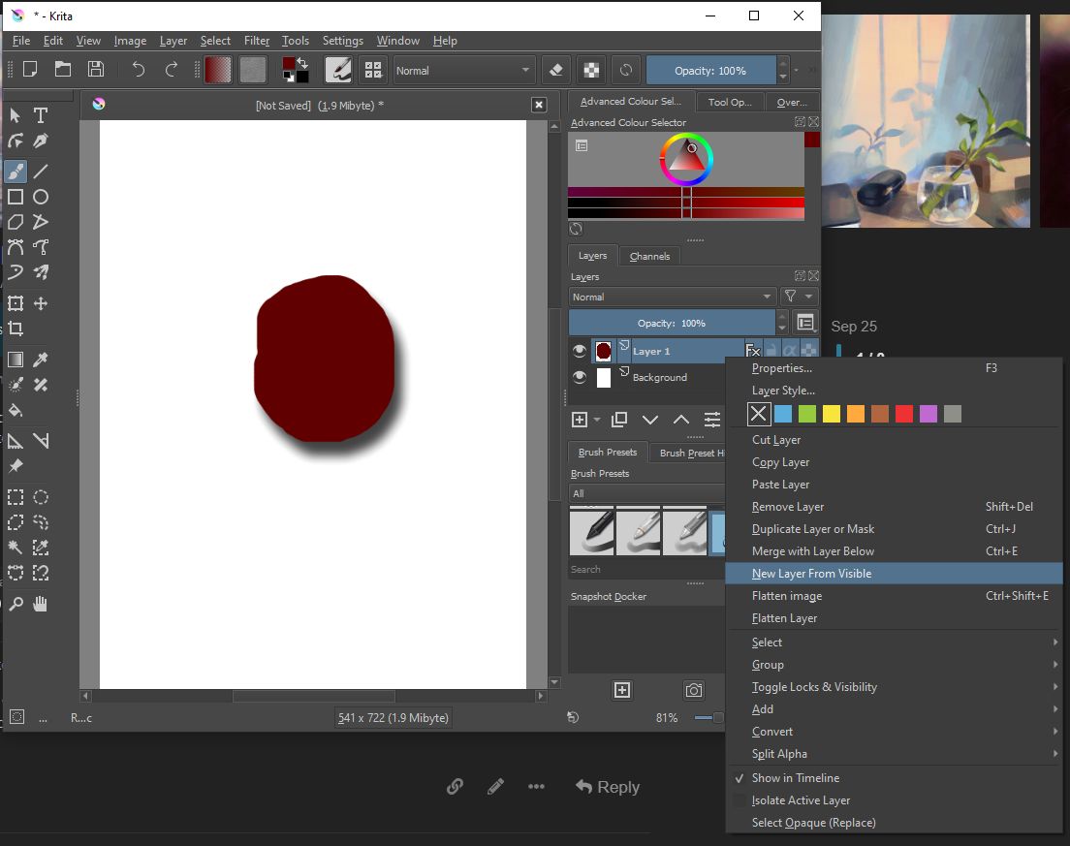Switch to the Channels tab
1070x846 pixels.
[x=649, y=256]
